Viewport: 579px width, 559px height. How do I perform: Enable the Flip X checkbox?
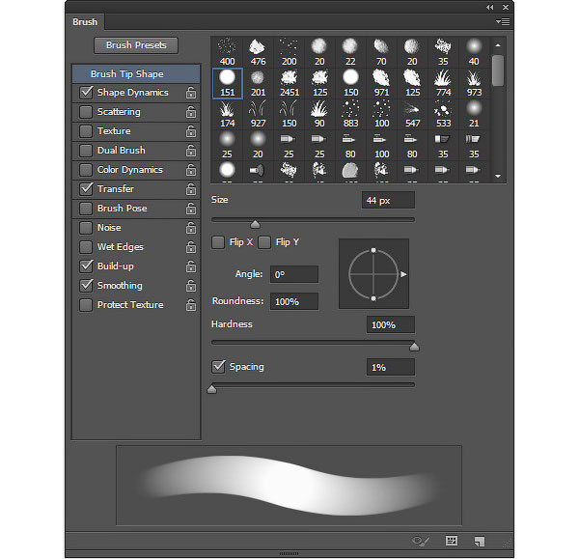point(218,242)
